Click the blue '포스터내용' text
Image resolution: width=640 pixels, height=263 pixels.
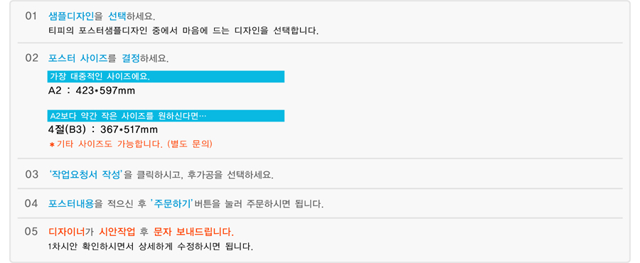71,204
